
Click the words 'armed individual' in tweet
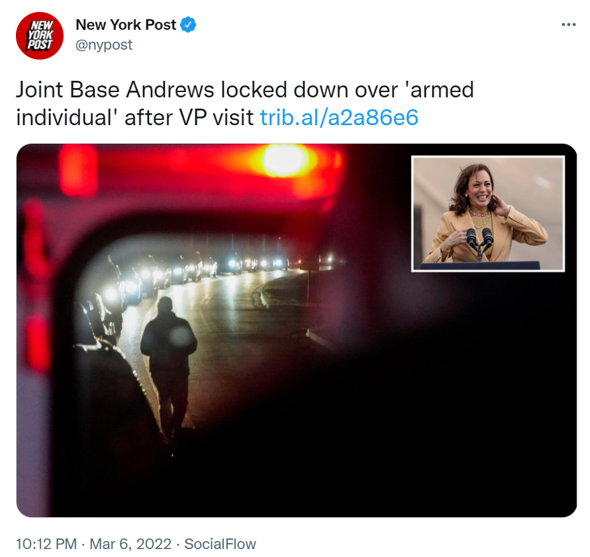(245, 103)
